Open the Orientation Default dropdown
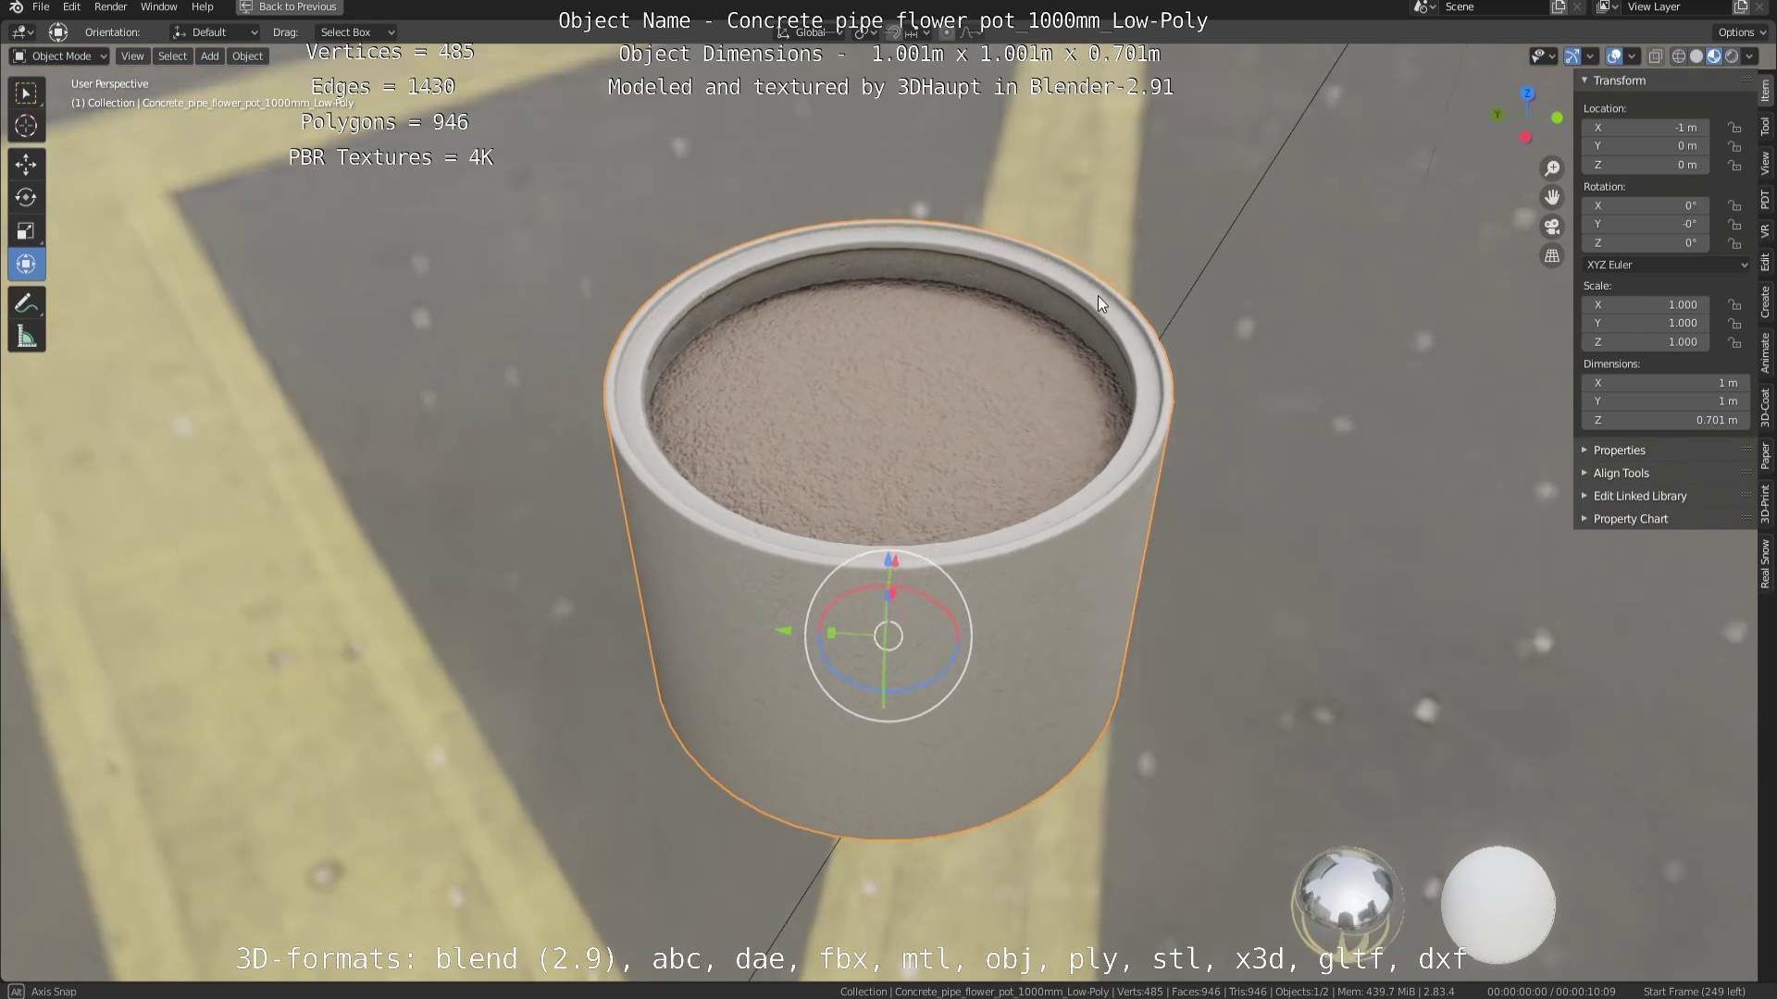The height and width of the screenshot is (999, 1777). [215, 32]
